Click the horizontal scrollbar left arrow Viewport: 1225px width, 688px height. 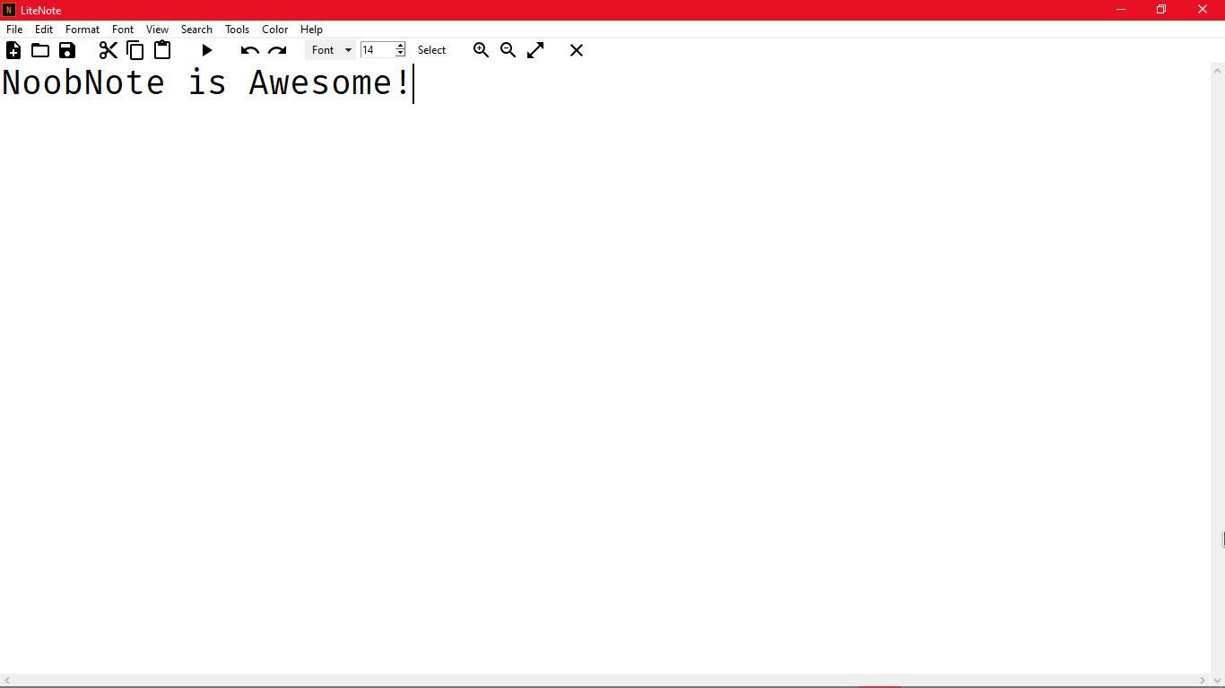coord(7,681)
